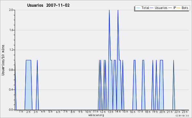Select the 'Usuarios' legend entry

point(161,8)
